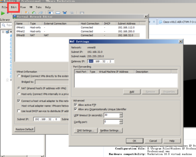The image size is (196, 157).
Task: Increase UDP timeout with spinner arrow
Action: tap(121, 114)
